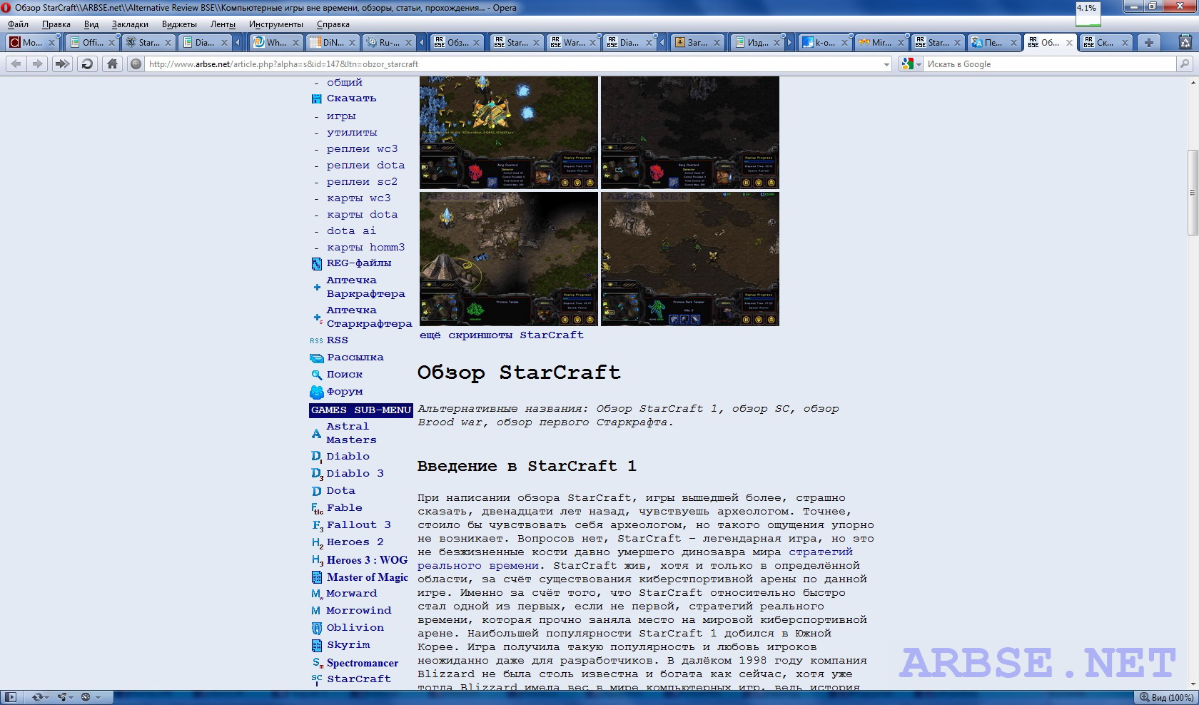
Task: Open the 'Аптечка Варкрафтера' sidebar link
Action: 365,287
